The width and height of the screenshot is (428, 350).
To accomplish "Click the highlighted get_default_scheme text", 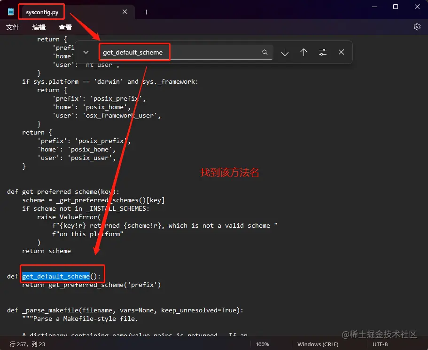I will (56, 276).
